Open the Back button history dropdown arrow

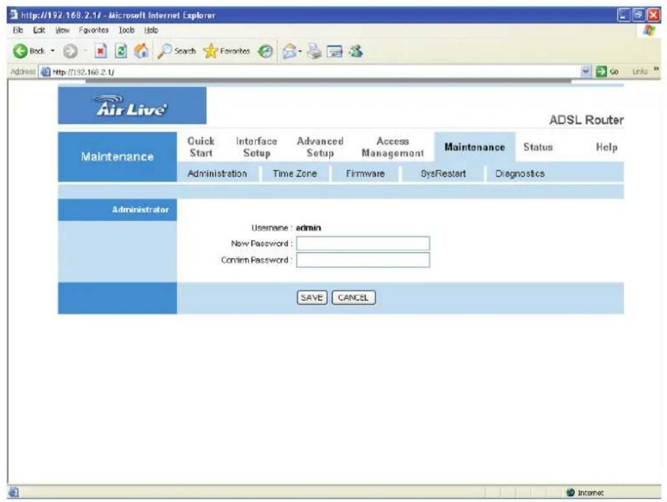(x=53, y=51)
